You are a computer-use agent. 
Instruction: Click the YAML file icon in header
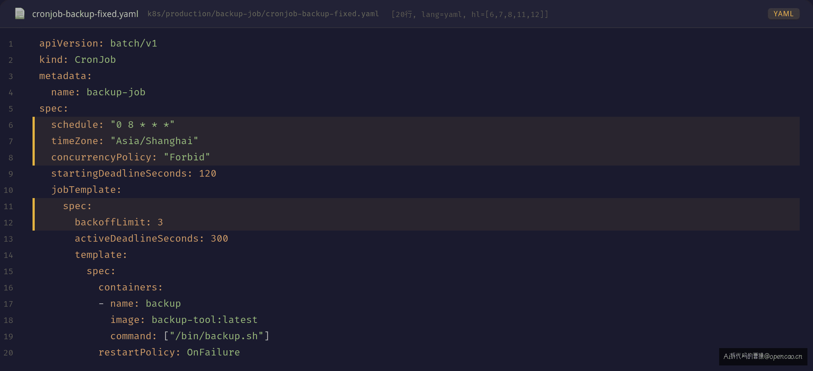[x=20, y=14]
